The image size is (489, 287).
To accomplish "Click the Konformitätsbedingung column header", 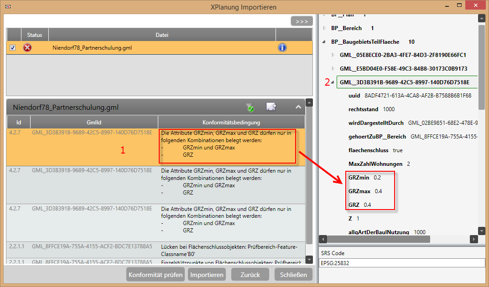I will tap(231, 122).
